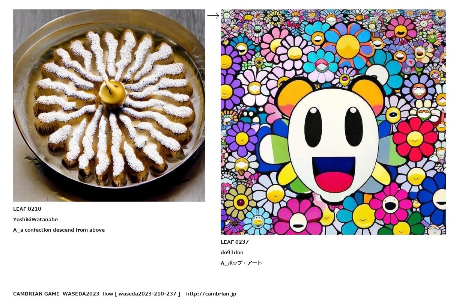Click the Japanese caption A_ポップ・アート
The width and height of the screenshot is (459, 303).
click(x=241, y=263)
